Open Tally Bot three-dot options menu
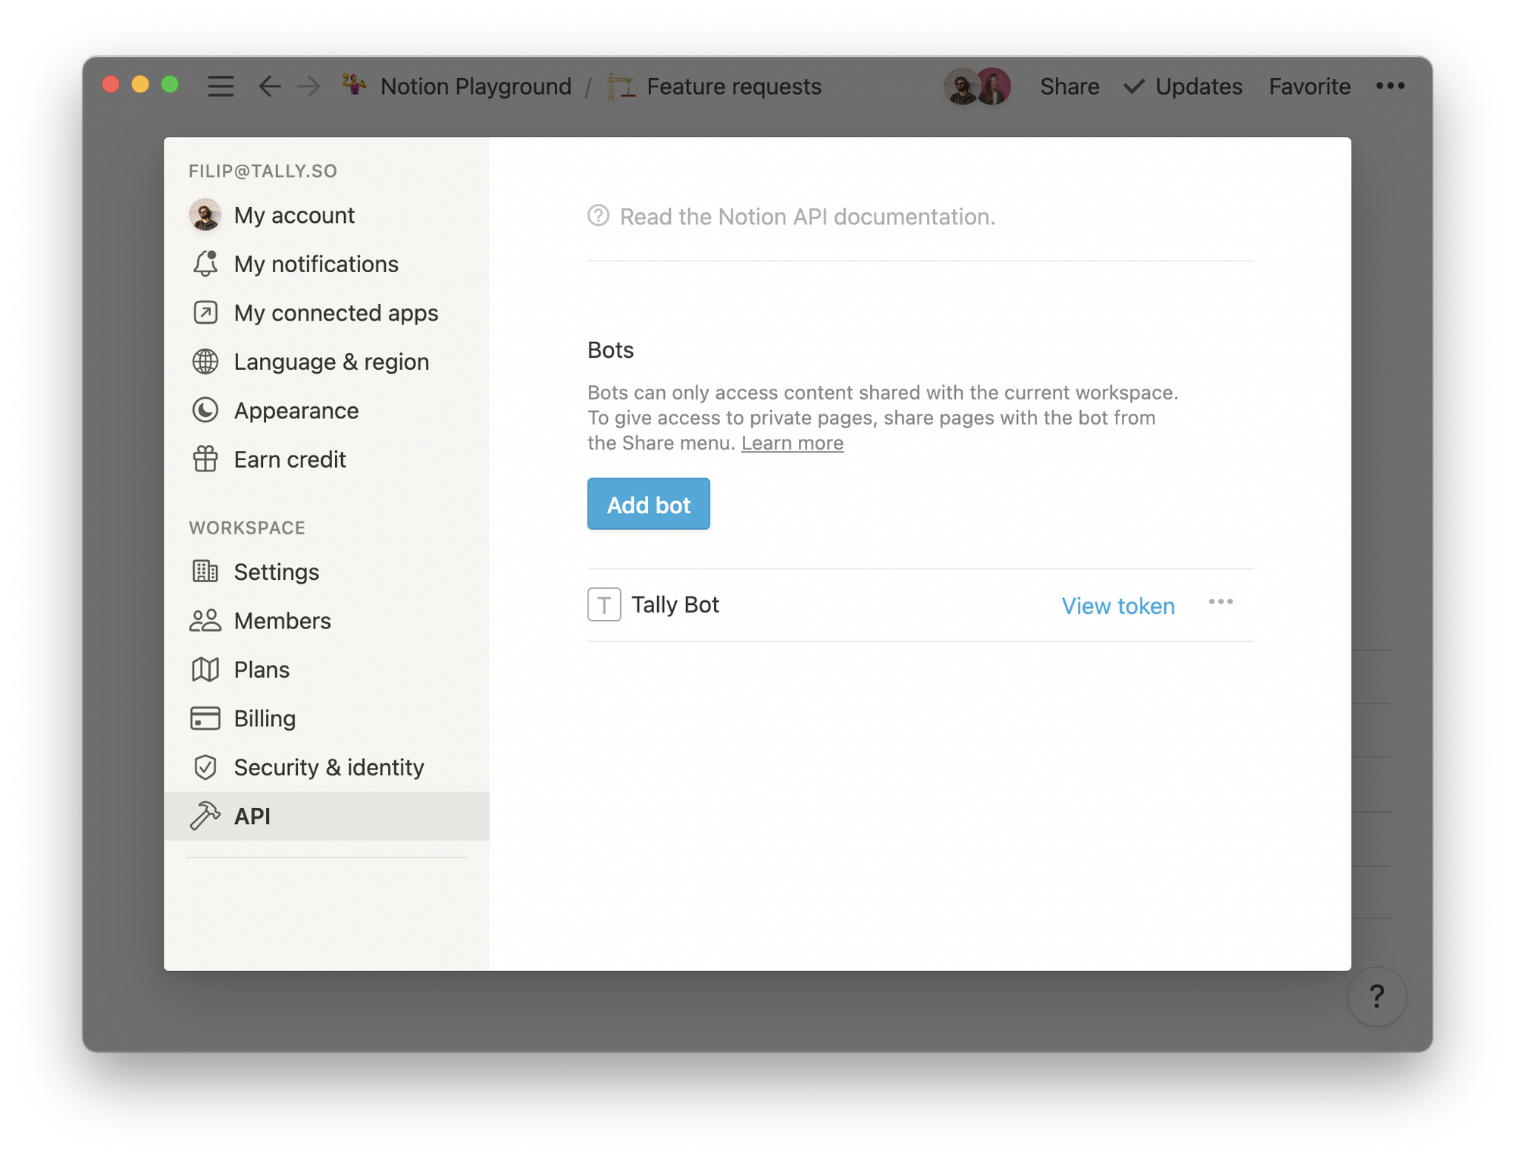 [x=1220, y=603]
